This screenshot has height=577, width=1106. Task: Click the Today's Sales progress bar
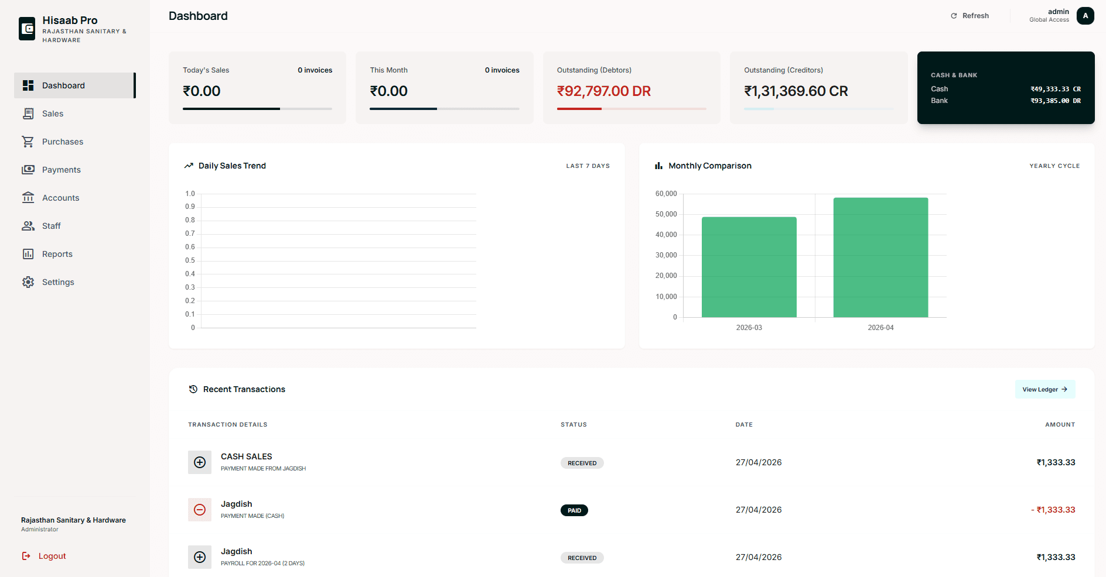pyautogui.click(x=257, y=109)
